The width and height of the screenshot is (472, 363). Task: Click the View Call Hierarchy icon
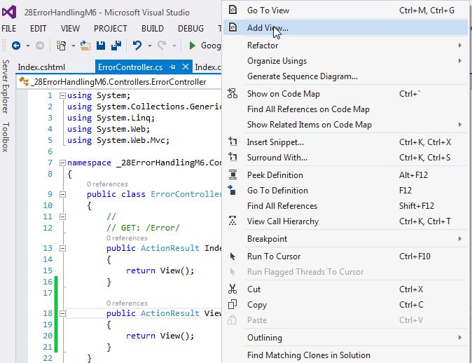pos(232,221)
